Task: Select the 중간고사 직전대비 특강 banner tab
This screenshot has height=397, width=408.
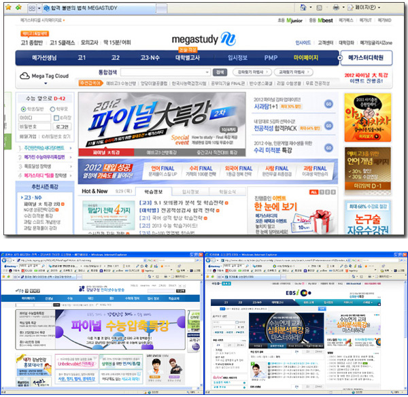Action: point(217,152)
